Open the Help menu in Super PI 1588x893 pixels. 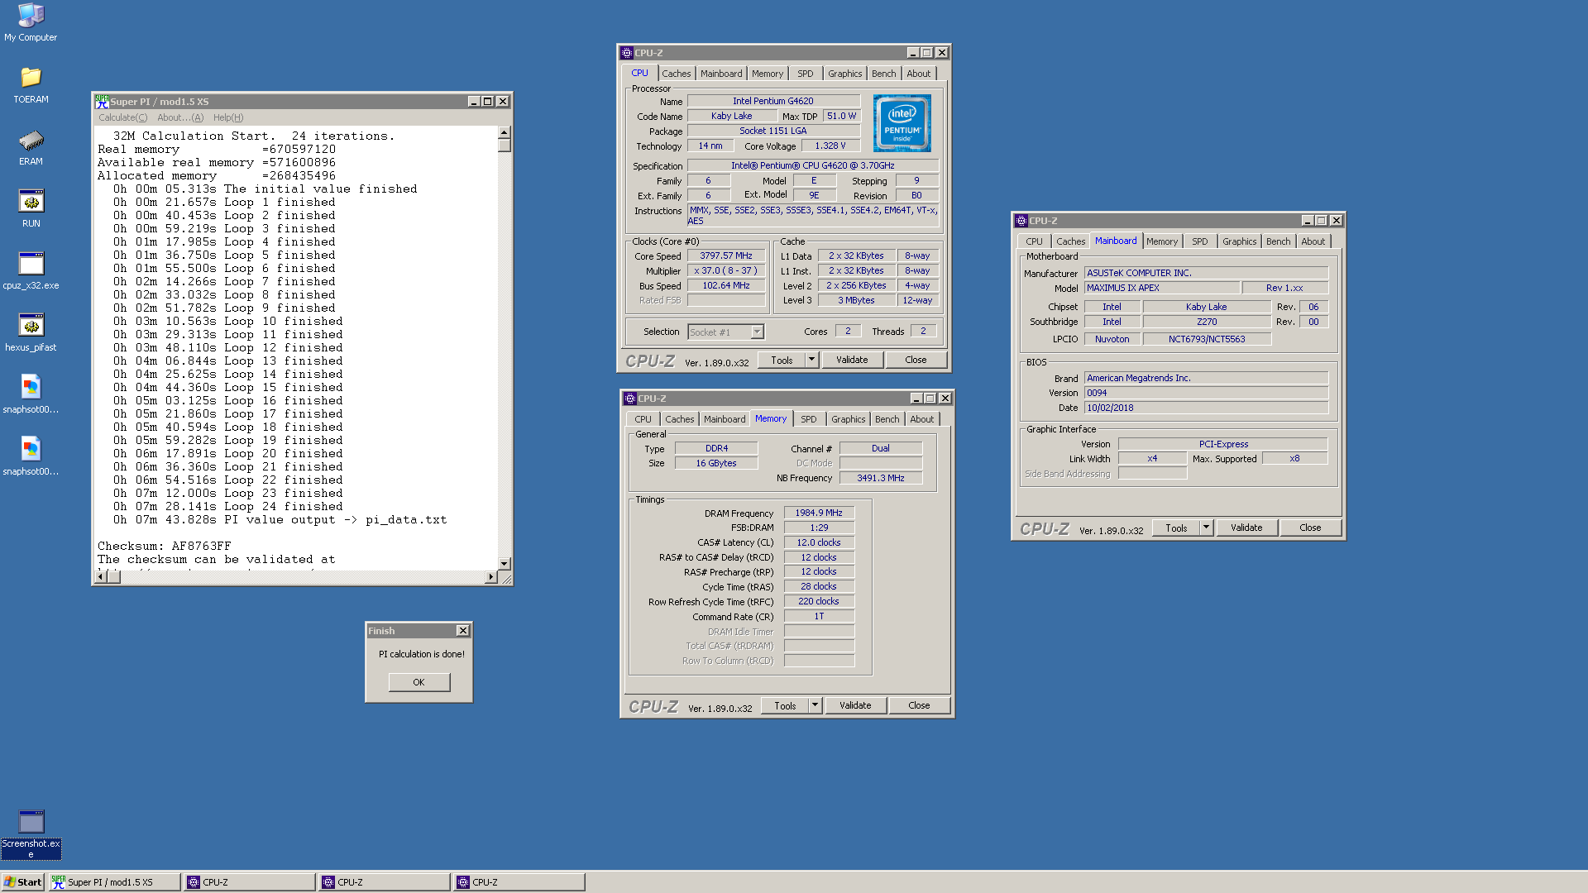pyautogui.click(x=228, y=117)
